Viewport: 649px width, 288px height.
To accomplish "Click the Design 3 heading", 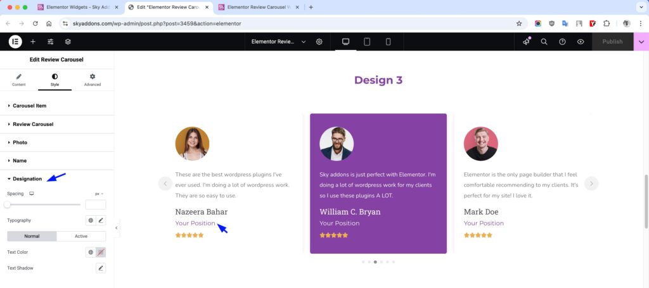I will [x=378, y=80].
